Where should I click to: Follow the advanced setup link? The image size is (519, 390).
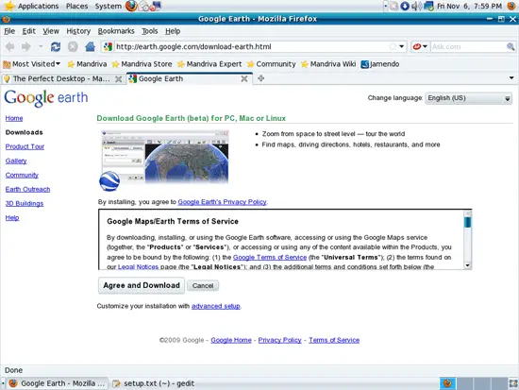coord(215,306)
